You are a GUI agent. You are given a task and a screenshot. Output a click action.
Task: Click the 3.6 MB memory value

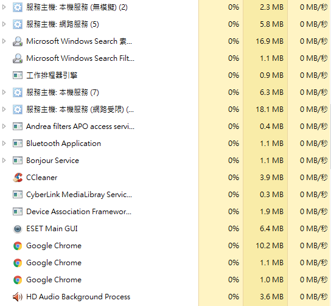point(272,297)
